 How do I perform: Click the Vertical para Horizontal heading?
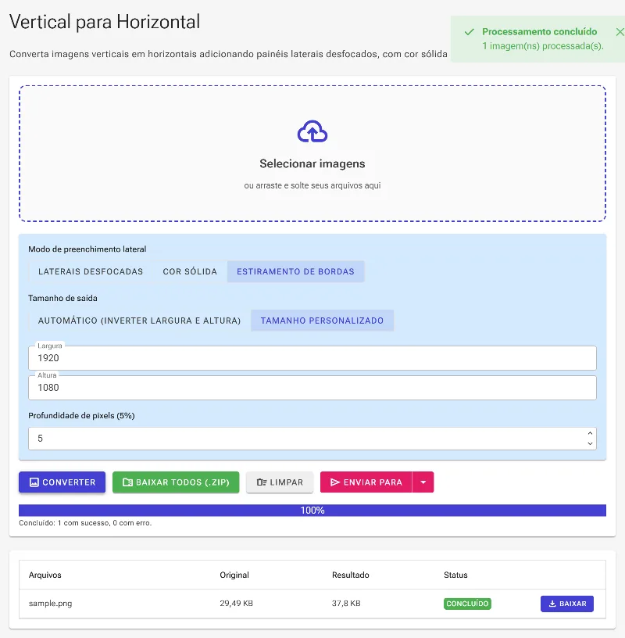[105, 22]
